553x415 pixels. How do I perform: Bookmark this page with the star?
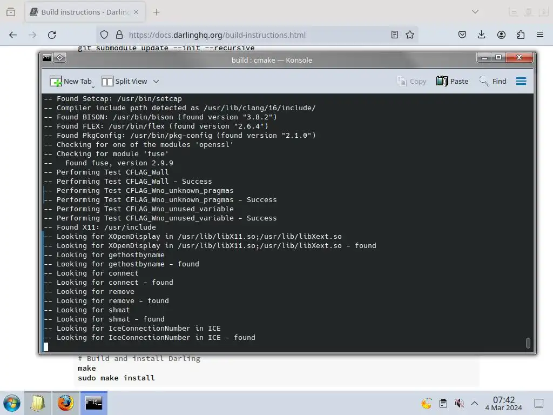point(409,35)
